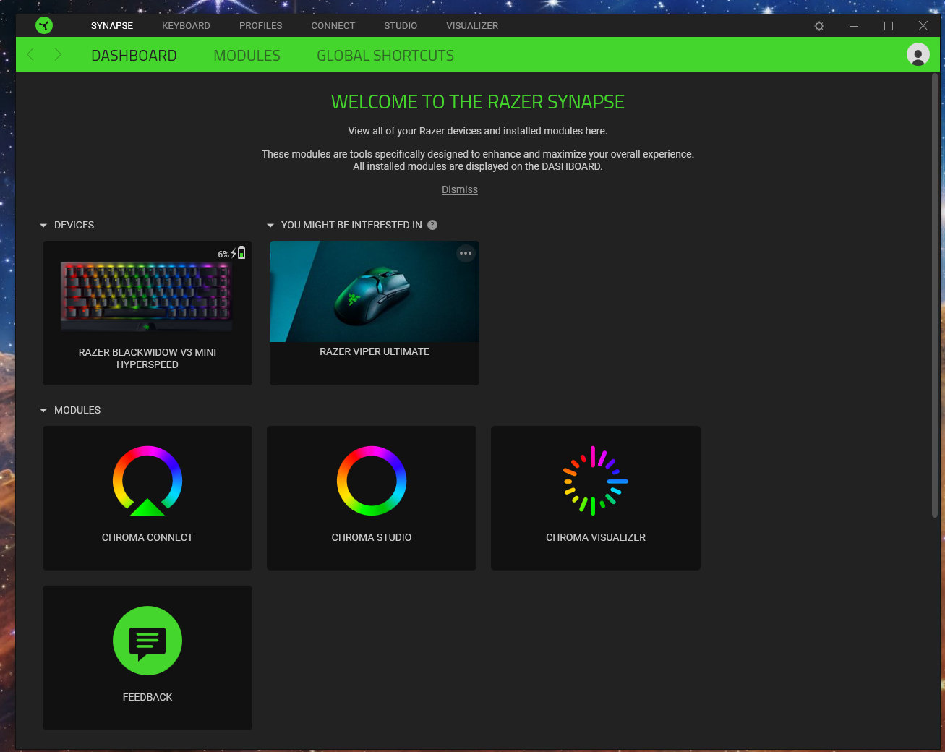Viewport: 945px width, 752px height.
Task: Select the Global Shortcuts subtab
Action: coord(385,56)
